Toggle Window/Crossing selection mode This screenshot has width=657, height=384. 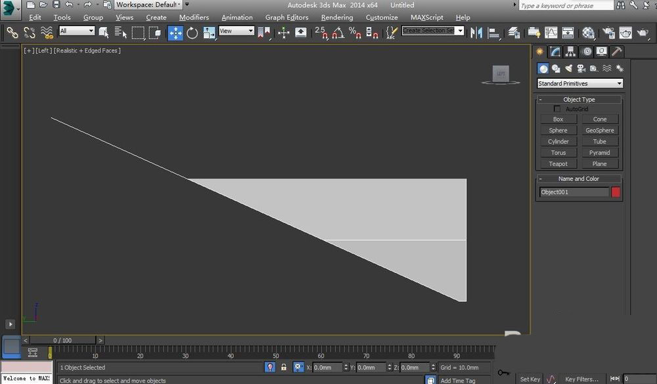click(x=154, y=32)
